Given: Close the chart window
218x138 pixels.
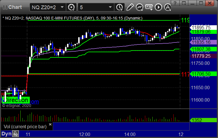Looking at the screenshot, I should click(209, 3).
